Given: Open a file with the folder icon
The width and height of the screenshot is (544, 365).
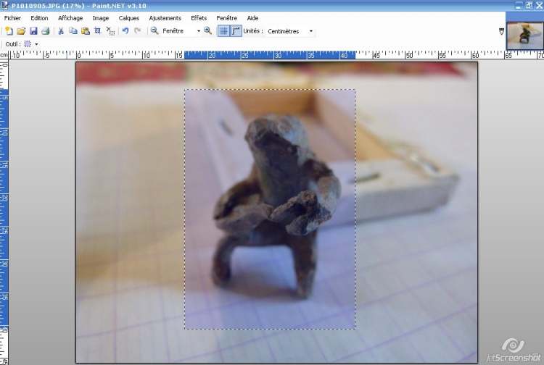Looking at the screenshot, I should [21, 31].
